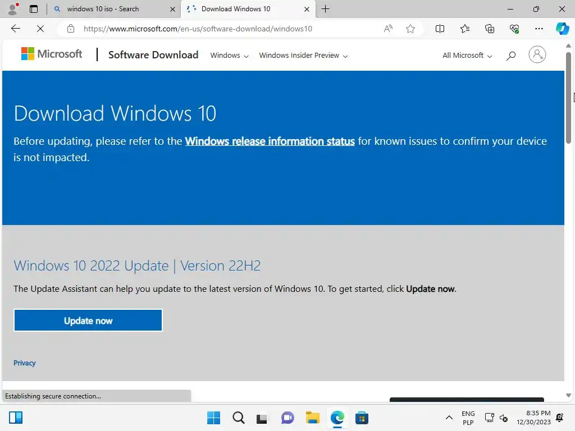
Task: Expand the Windows menu
Action: [x=229, y=56]
